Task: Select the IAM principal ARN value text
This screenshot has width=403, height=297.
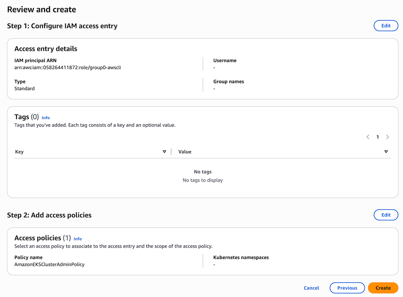Action: 67,67
